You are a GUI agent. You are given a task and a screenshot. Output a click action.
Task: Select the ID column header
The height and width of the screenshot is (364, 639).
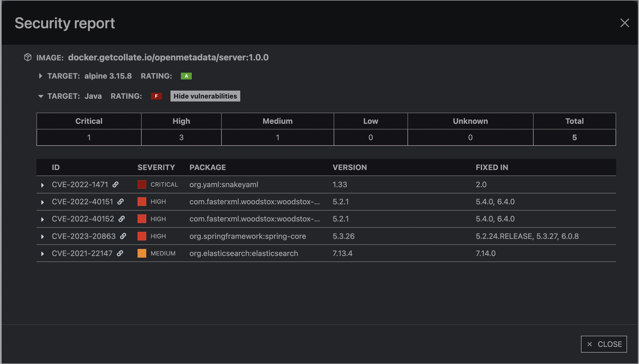tap(56, 167)
